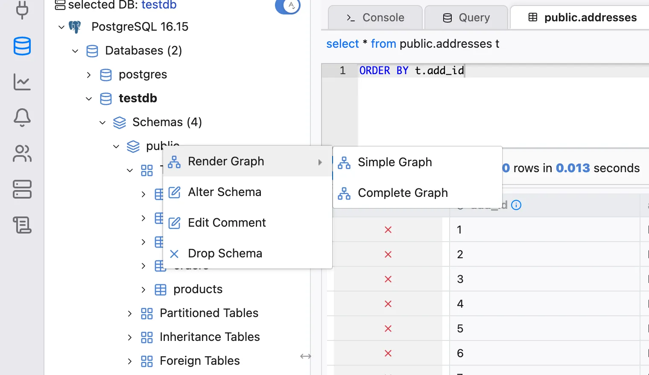Choose Edit Comment from context menu
This screenshot has height=375, width=649.
(248, 223)
